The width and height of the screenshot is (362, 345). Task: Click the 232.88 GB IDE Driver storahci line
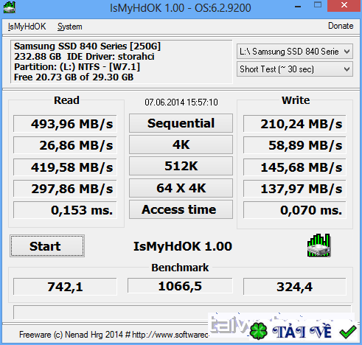84,56
